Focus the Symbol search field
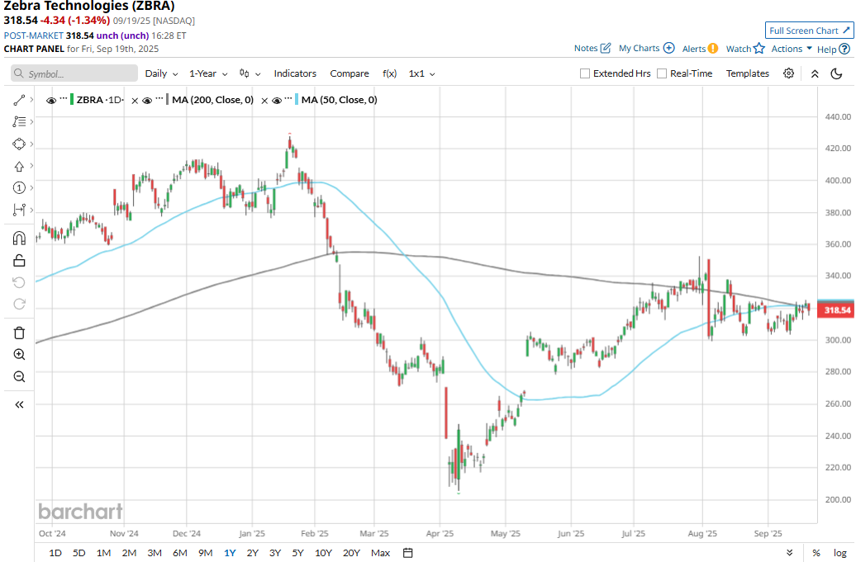856x562 pixels. coord(74,73)
